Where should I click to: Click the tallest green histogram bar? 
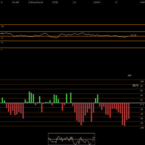29,97
